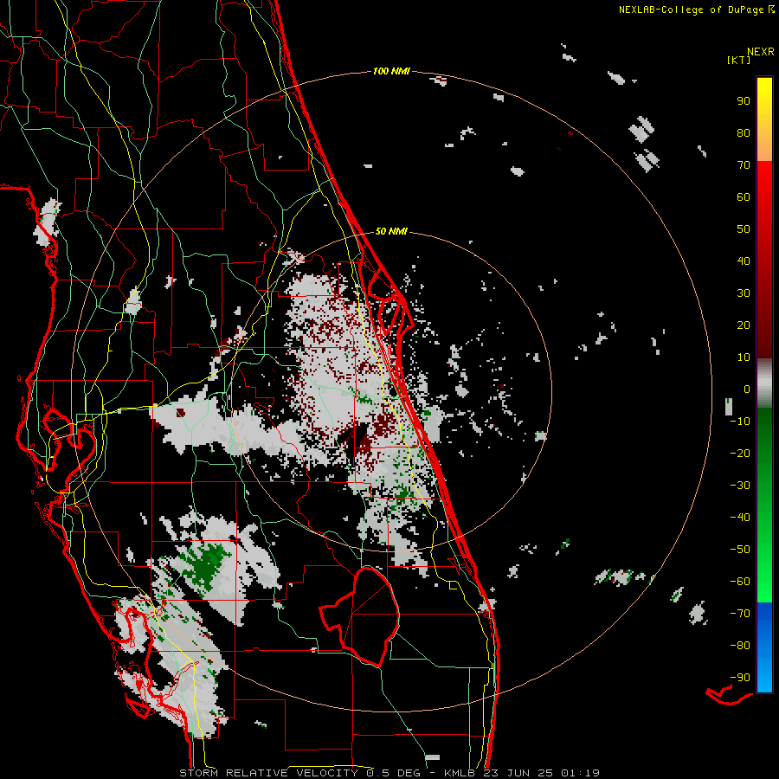Select the NEXLAB-College of DuPage credit text
The width and height of the screenshot is (779, 779).
click(692, 10)
